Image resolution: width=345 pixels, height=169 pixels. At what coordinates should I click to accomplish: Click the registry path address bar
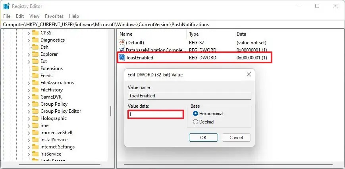coord(172,25)
